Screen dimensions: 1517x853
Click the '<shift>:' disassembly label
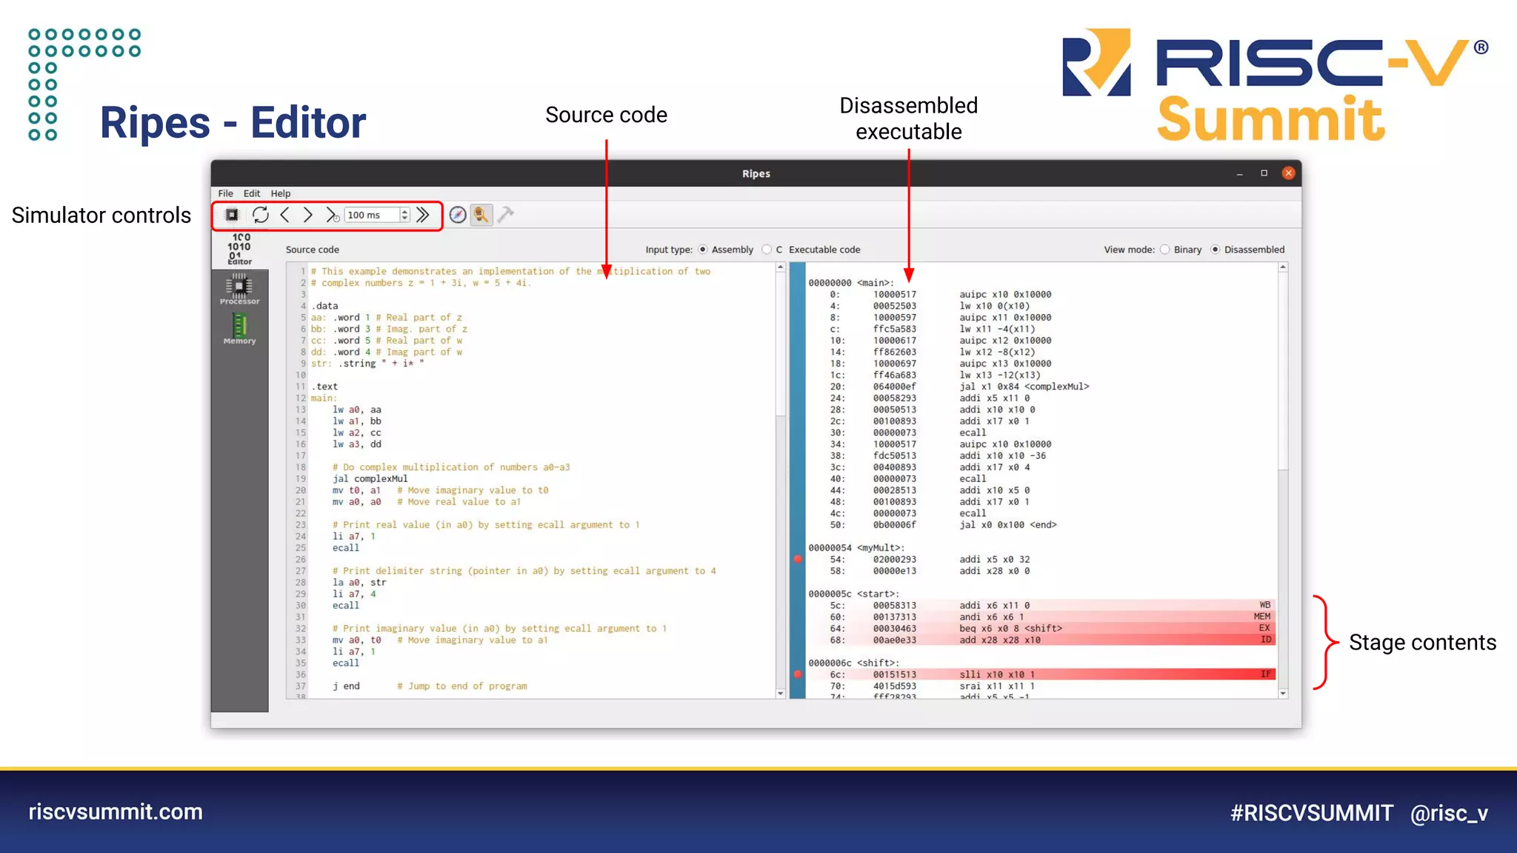click(878, 663)
